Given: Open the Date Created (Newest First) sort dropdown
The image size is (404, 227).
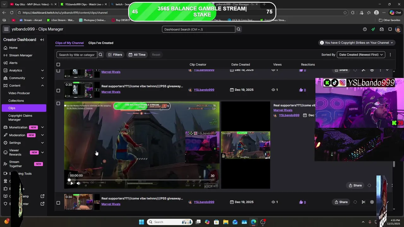Looking at the screenshot, I should 361,55.
